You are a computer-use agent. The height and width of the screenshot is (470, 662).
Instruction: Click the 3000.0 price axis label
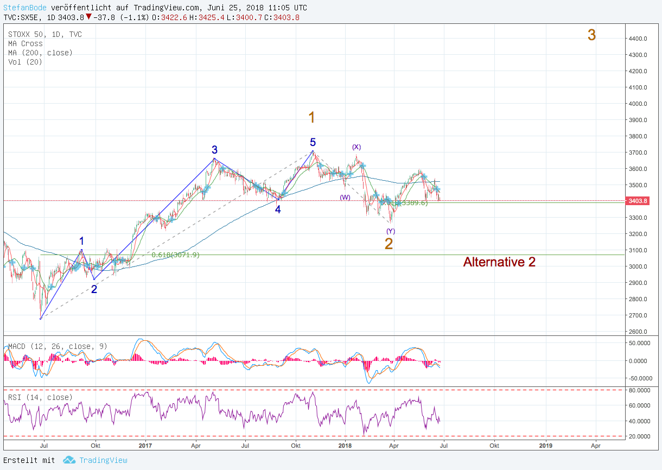638,266
